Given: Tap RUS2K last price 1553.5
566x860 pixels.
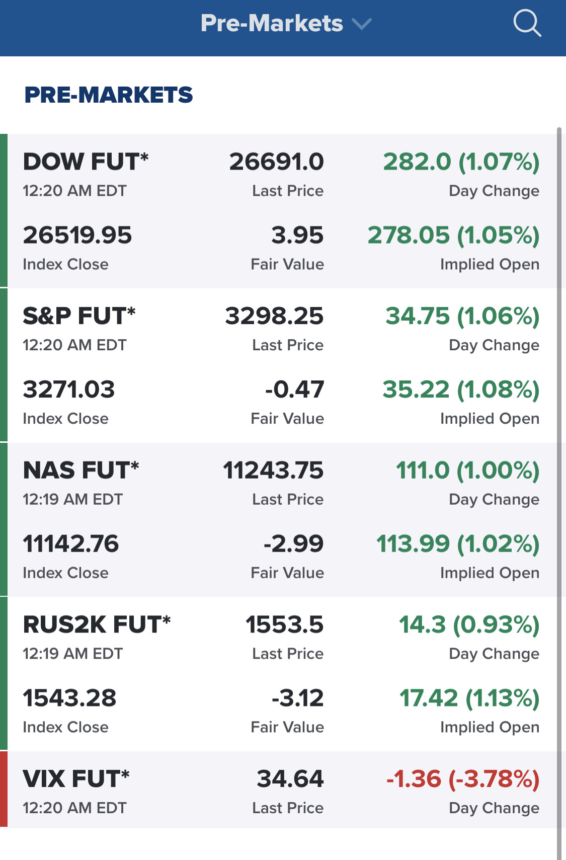Looking at the screenshot, I should point(284,625).
